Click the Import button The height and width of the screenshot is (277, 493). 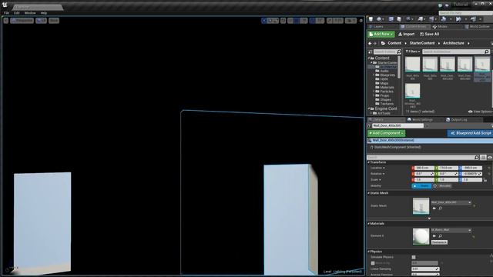(406, 34)
